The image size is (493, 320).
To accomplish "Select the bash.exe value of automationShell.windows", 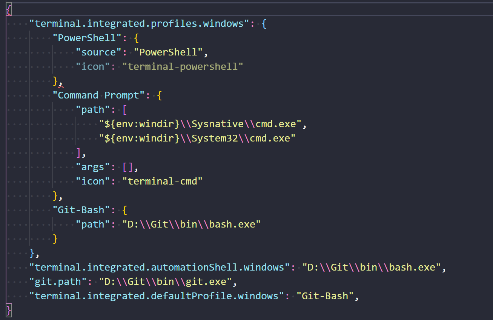I will point(371,267).
